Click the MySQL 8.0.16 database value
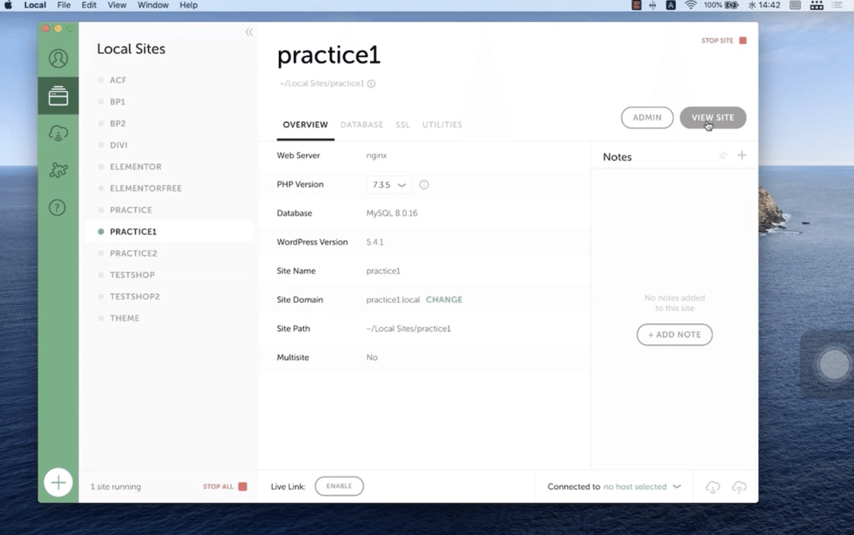The width and height of the screenshot is (854, 535). tap(391, 213)
